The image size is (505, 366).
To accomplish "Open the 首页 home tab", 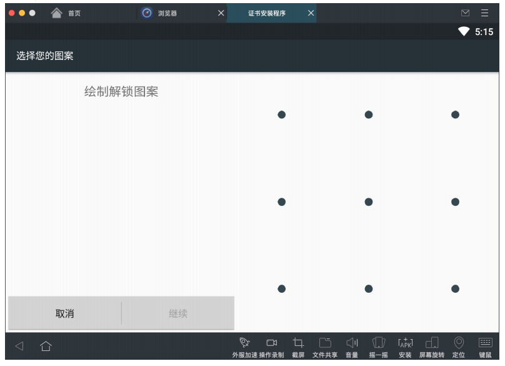I will point(66,13).
